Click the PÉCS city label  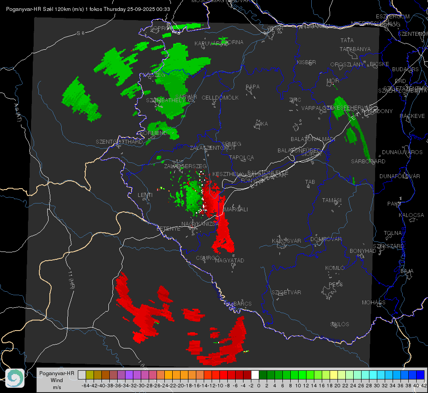coord(336,284)
